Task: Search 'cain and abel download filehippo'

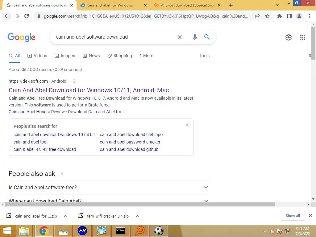Action: 131,135
